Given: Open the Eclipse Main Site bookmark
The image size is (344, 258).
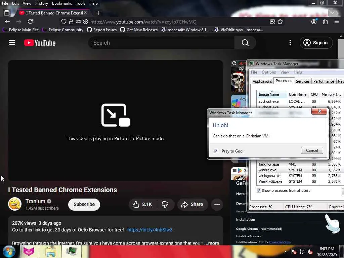Looking at the screenshot, I should coord(20,30).
